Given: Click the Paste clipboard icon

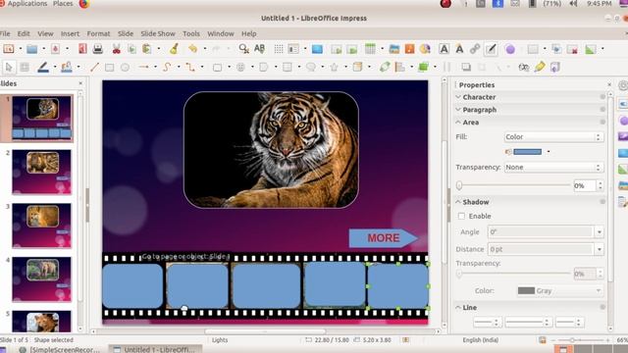Looking at the screenshot, I should pos(147,49).
